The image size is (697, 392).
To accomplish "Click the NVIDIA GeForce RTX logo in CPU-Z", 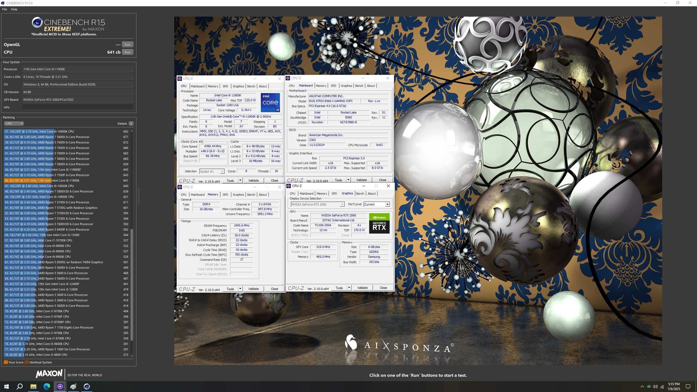I will tap(379, 223).
